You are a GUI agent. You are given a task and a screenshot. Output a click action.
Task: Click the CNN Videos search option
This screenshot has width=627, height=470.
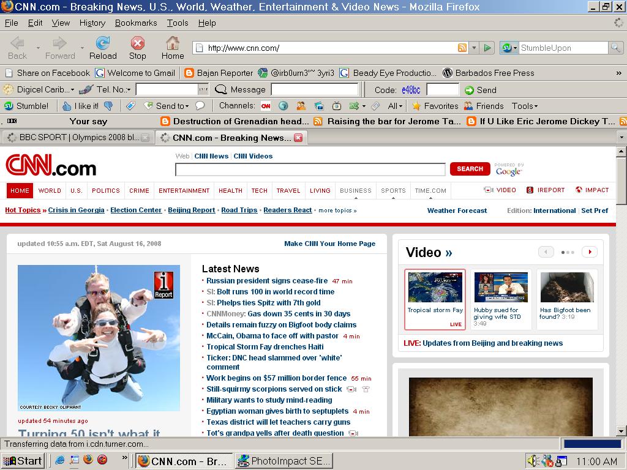pyautogui.click(x=253, y=156)
